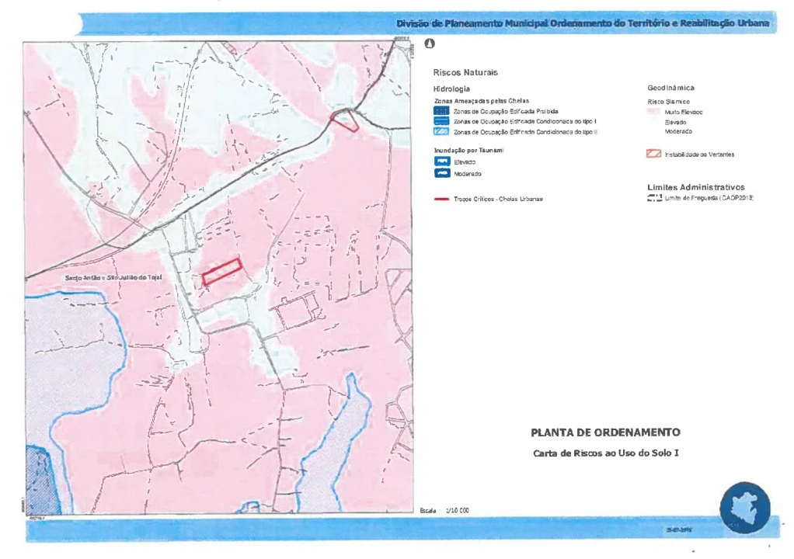Click the Divisão de Planeamento Municipal header

point(583,24)
